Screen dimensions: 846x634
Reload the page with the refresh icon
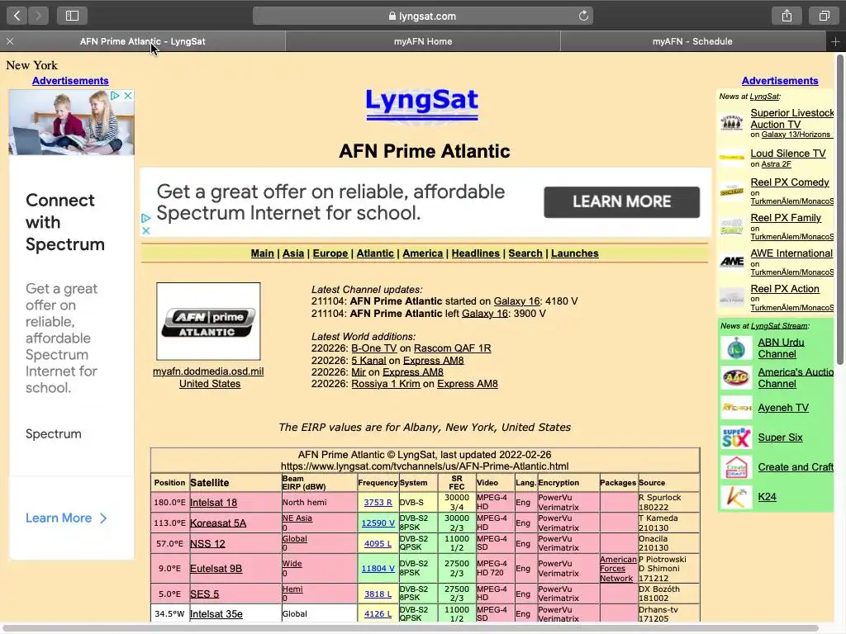point(583,16)
